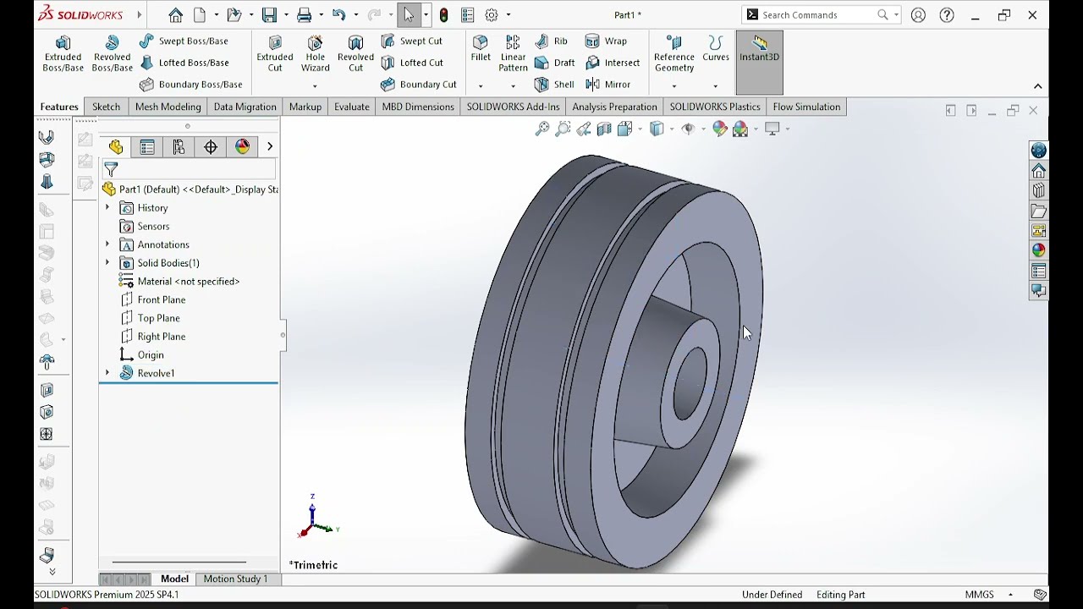The image size is (1083, 609).
Task: Open the ConfigurationManager tab icon
Action: 179,147
